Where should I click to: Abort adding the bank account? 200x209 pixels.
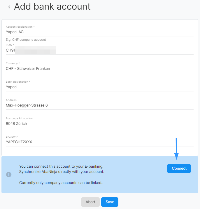[x=90, y=202]
